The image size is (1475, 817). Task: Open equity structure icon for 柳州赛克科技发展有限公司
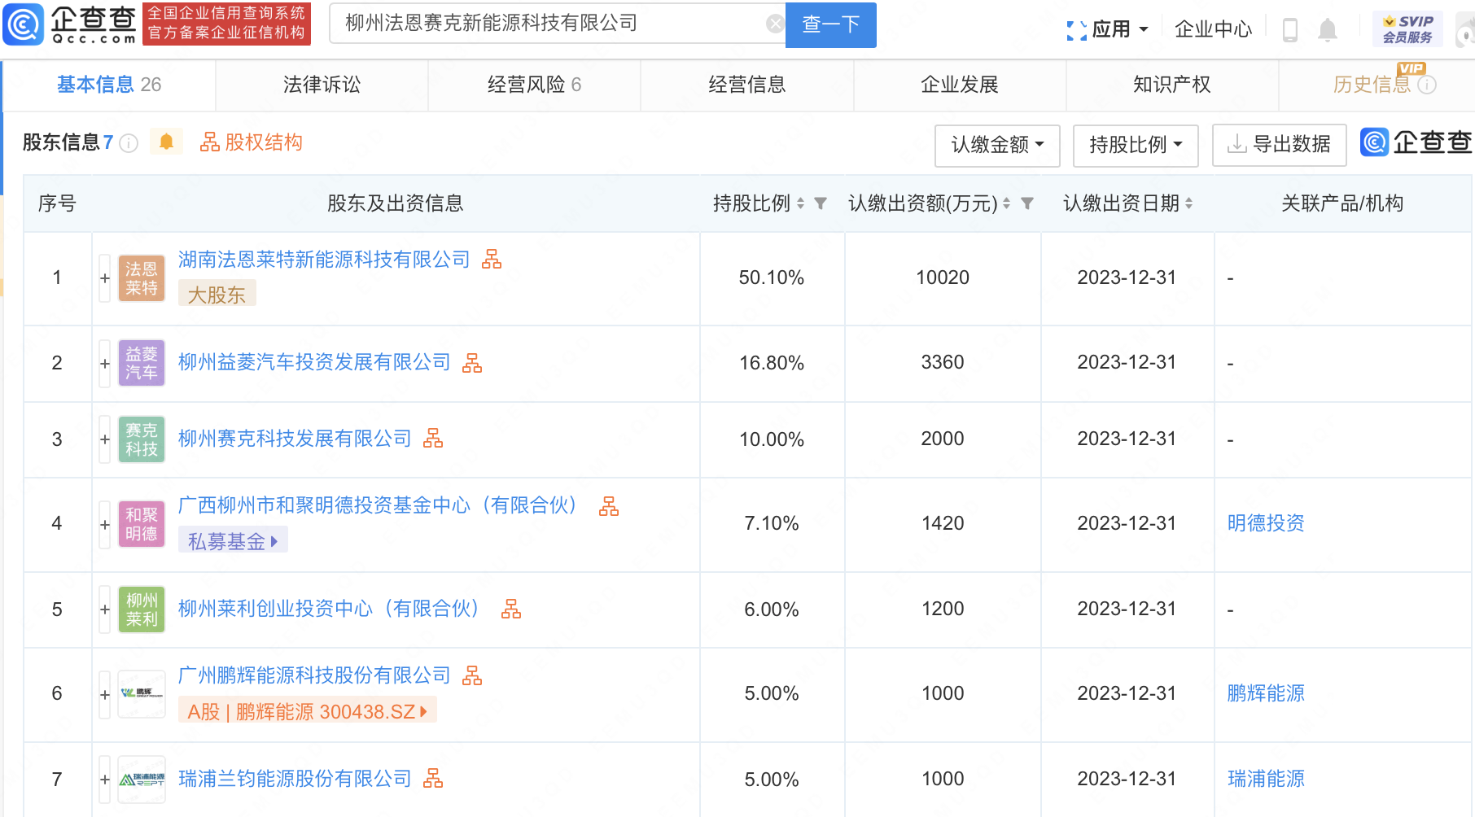[x=433, y=439]
